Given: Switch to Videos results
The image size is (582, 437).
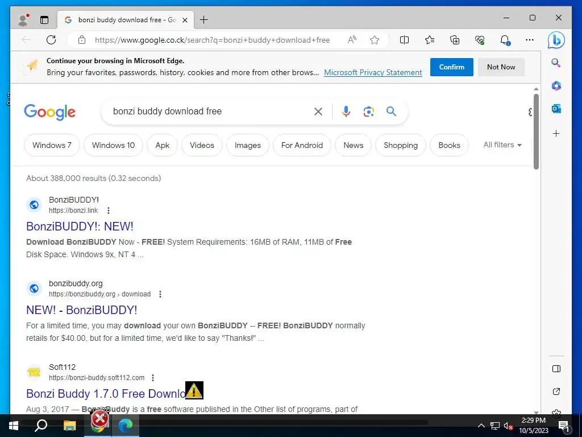Looking at the screenshot, I should point(202,145).
